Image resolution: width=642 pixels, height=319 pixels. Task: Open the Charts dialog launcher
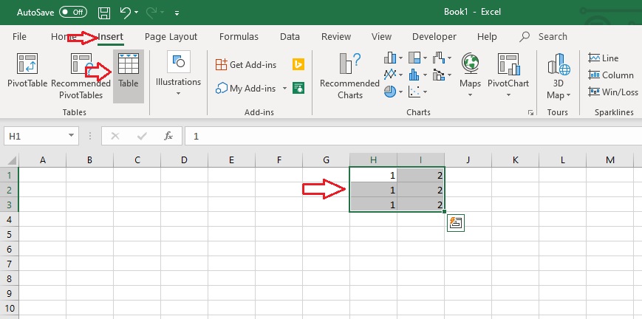530,112
